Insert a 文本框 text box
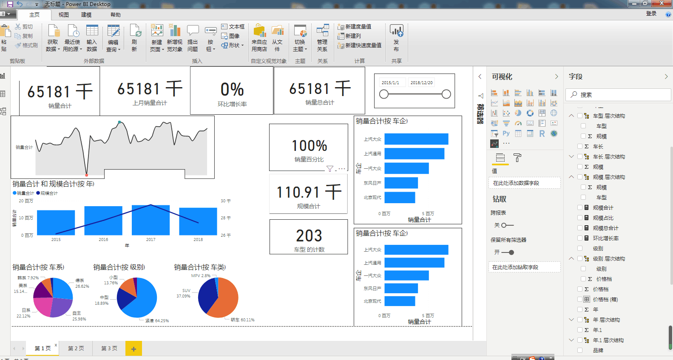Image resolution: width=673 pixels, height=360 pixels. tap(233, 26)
